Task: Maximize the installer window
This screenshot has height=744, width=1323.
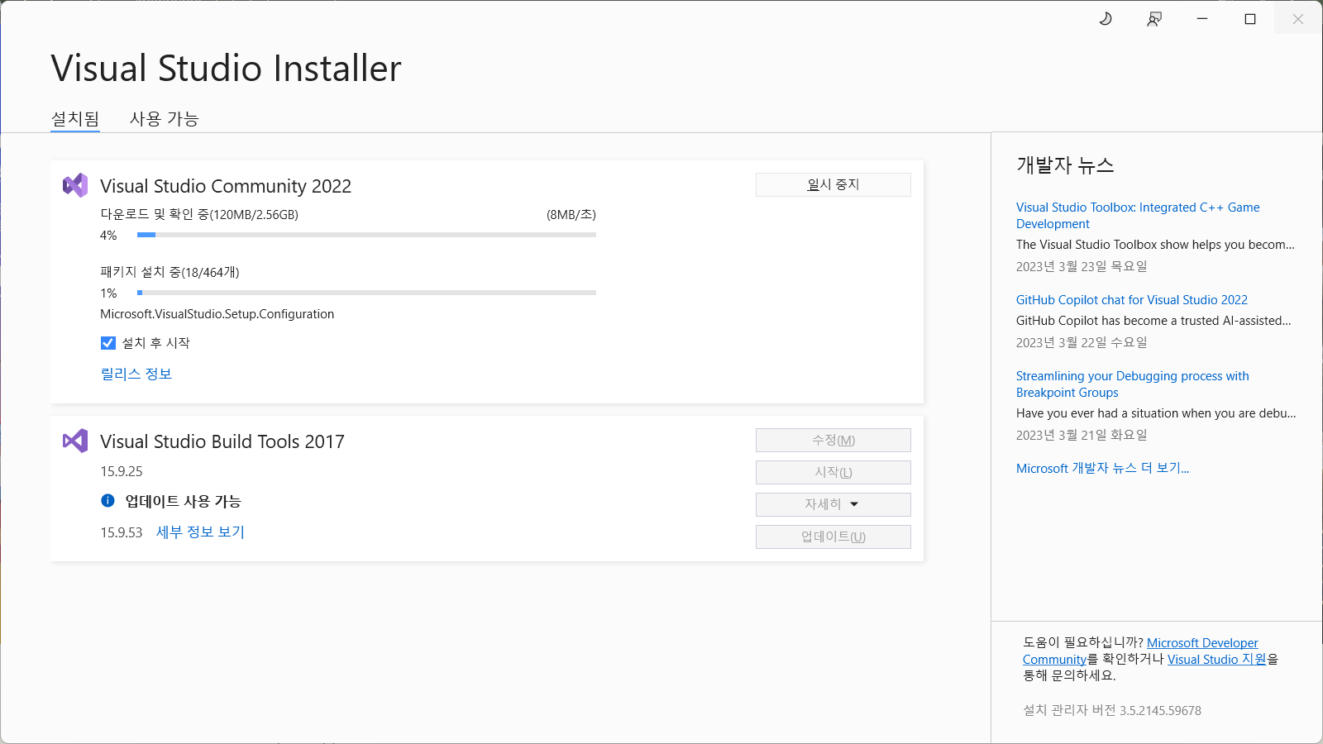Action: pos(1250,18)
